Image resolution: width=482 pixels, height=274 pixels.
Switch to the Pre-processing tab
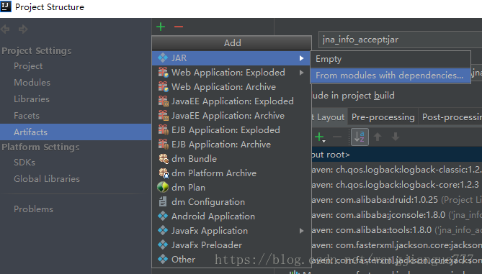click(x=383, y=117)
